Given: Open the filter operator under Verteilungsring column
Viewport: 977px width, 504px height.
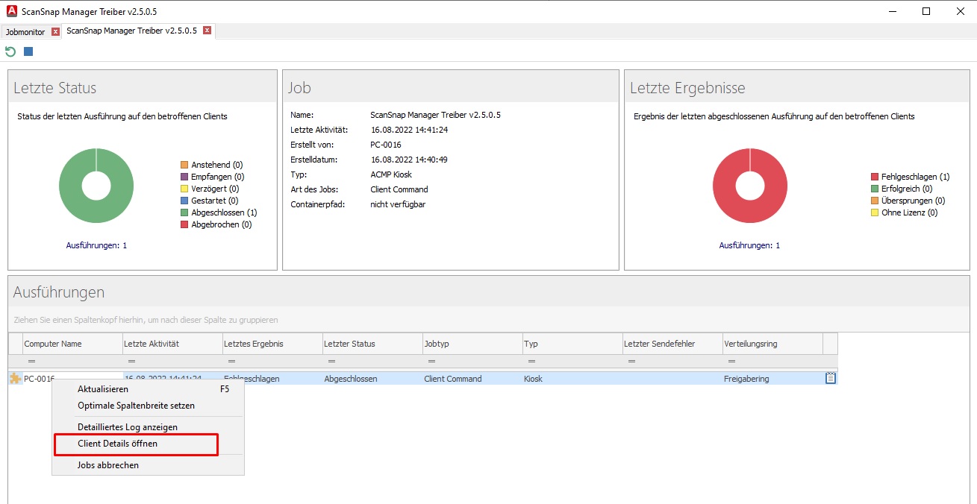Looking at the screenshot, I should point(731,361).
